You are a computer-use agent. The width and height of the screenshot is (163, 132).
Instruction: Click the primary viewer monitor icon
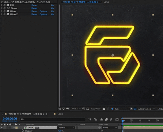point(64,109)
